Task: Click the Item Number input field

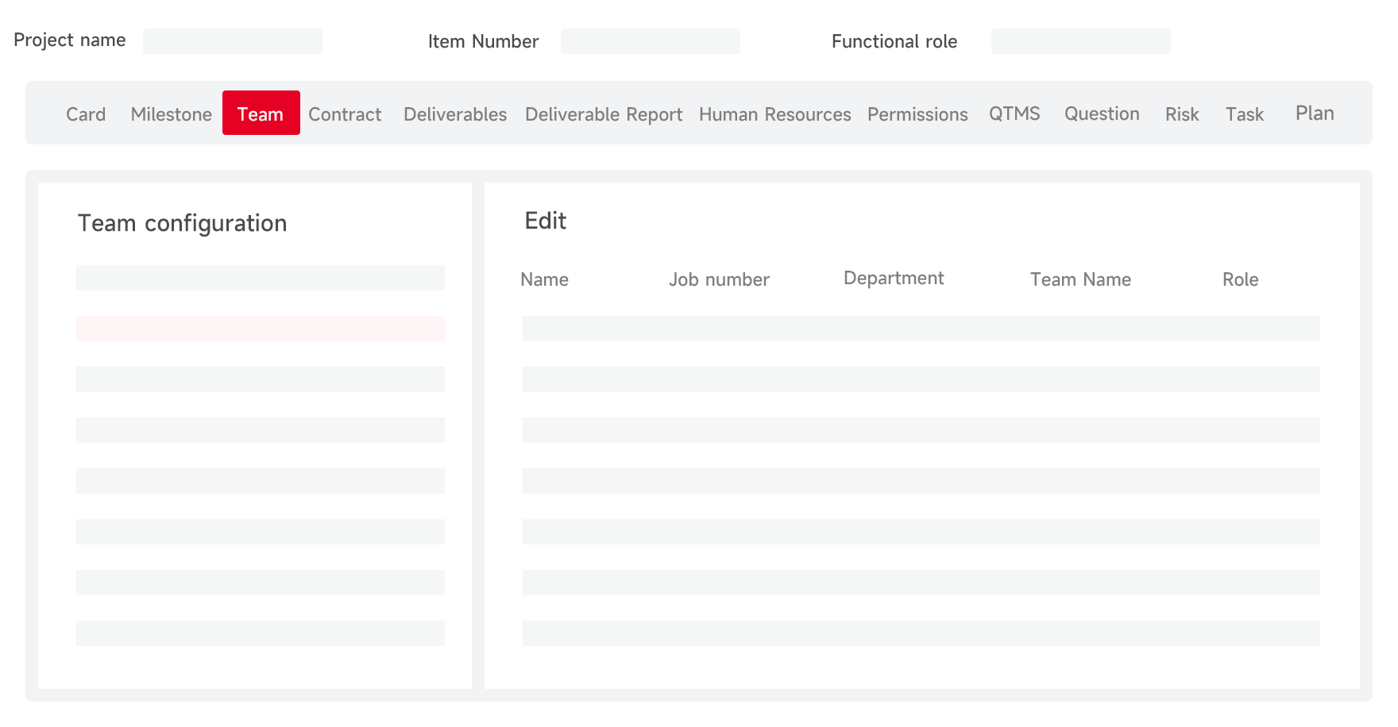Action: pyautogui.click(x=651, y=41)
